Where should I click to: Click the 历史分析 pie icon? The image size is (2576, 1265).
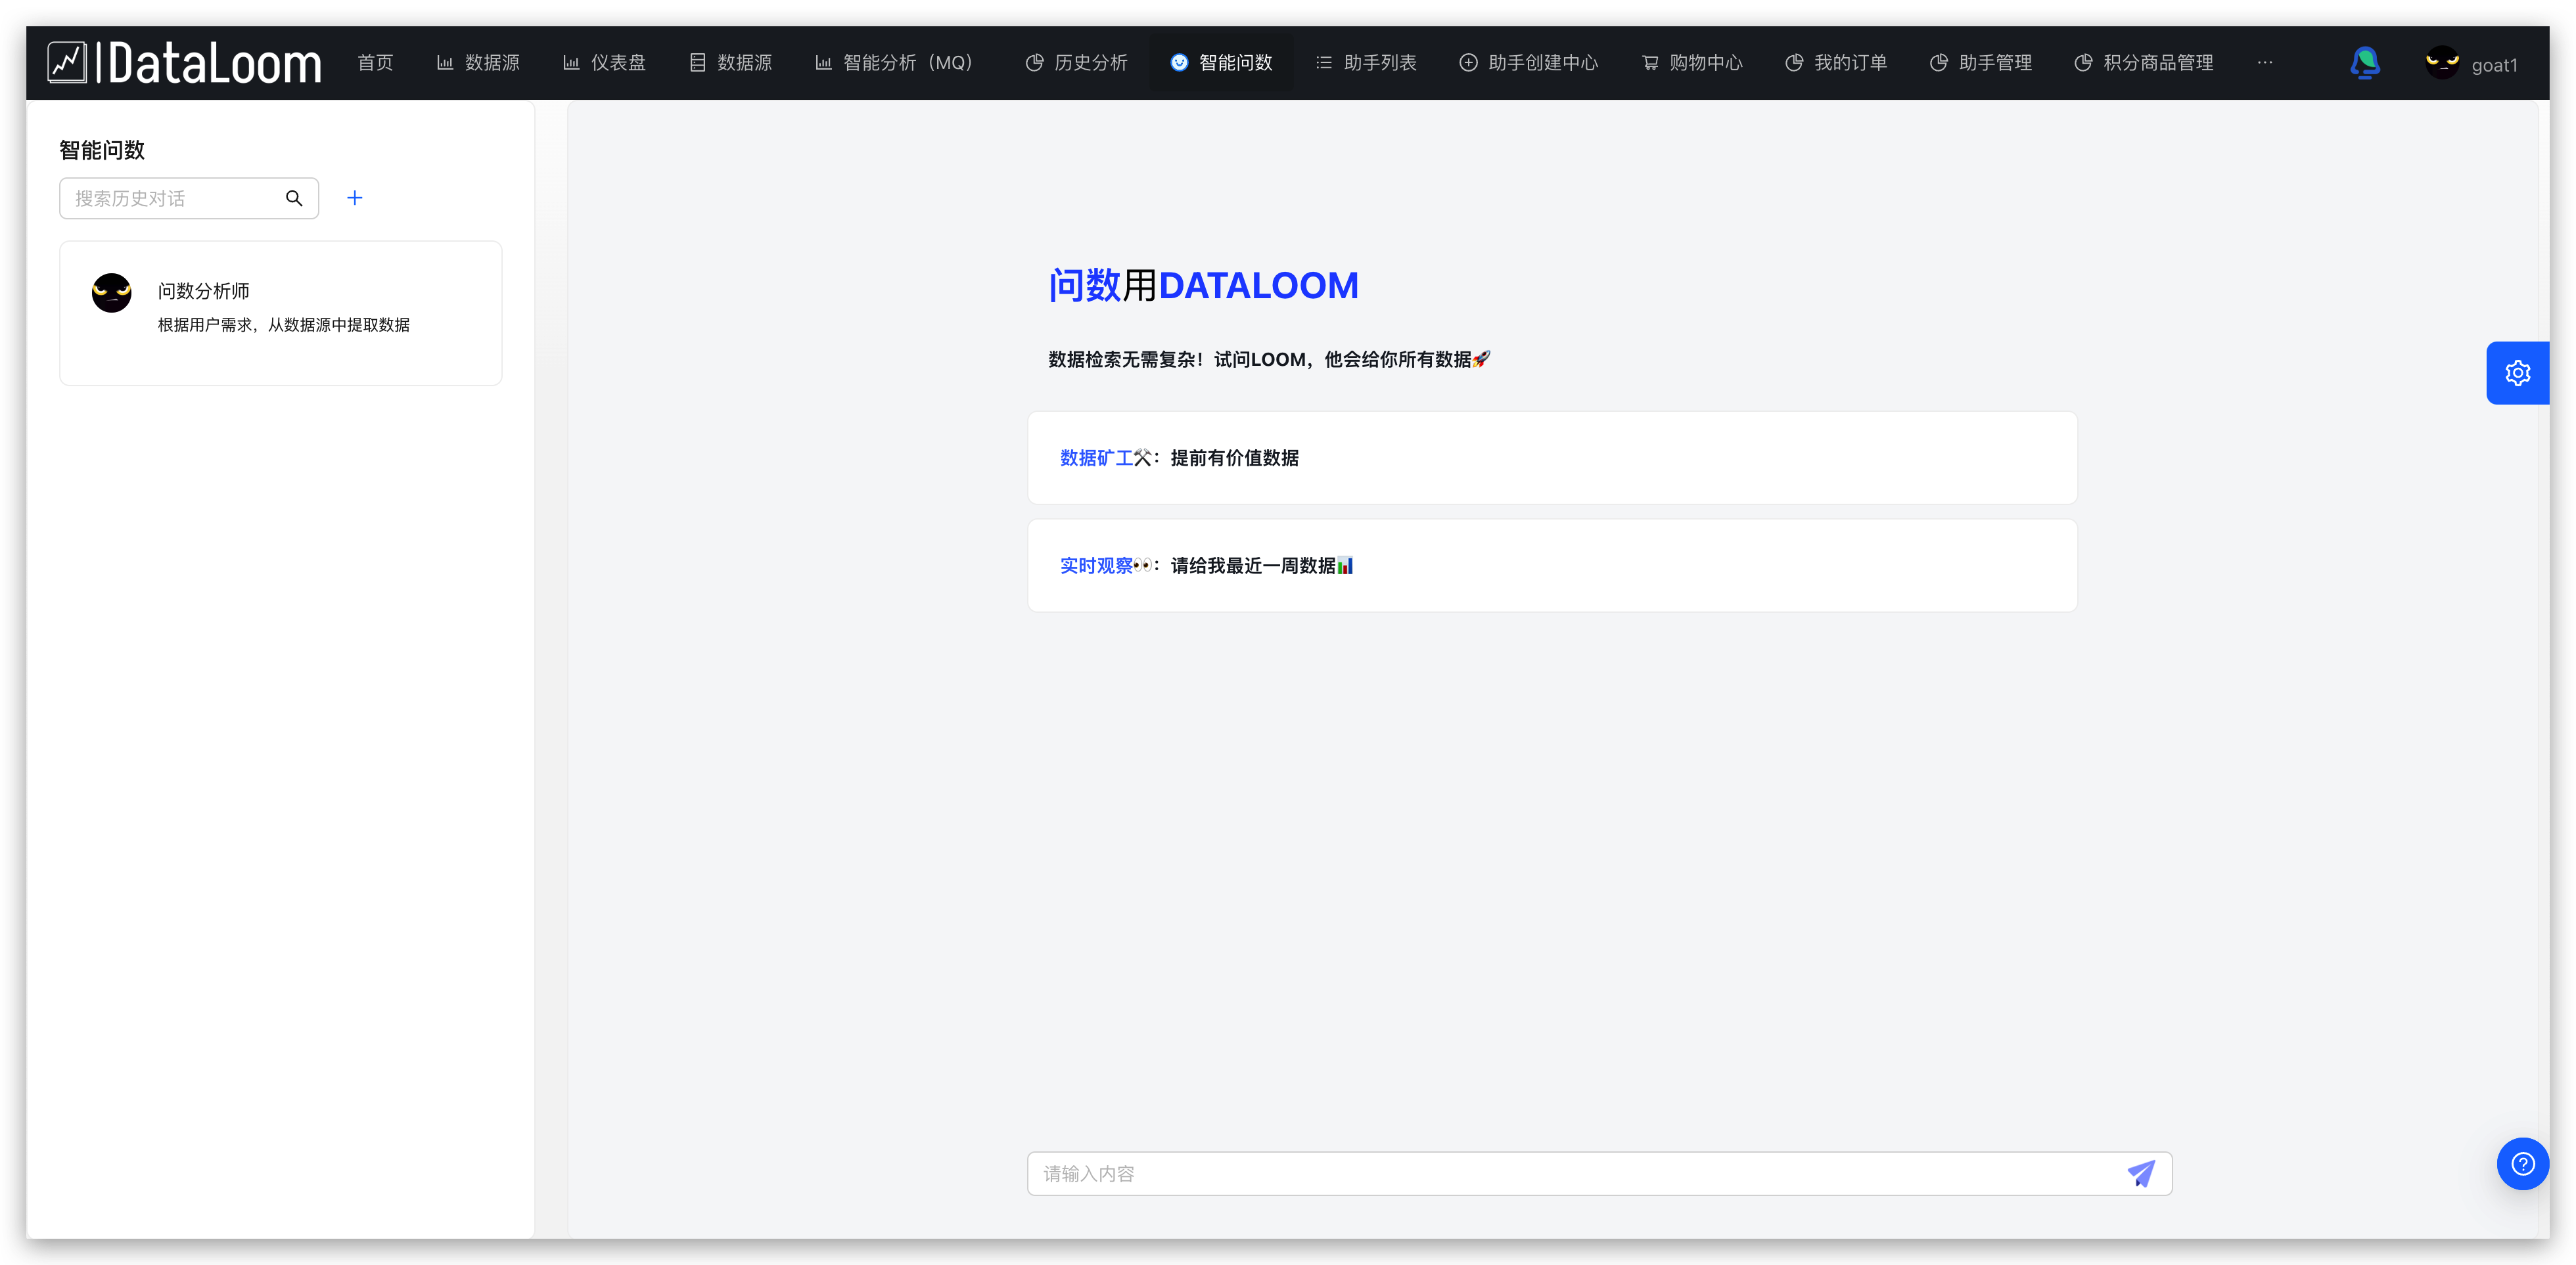1034,63
